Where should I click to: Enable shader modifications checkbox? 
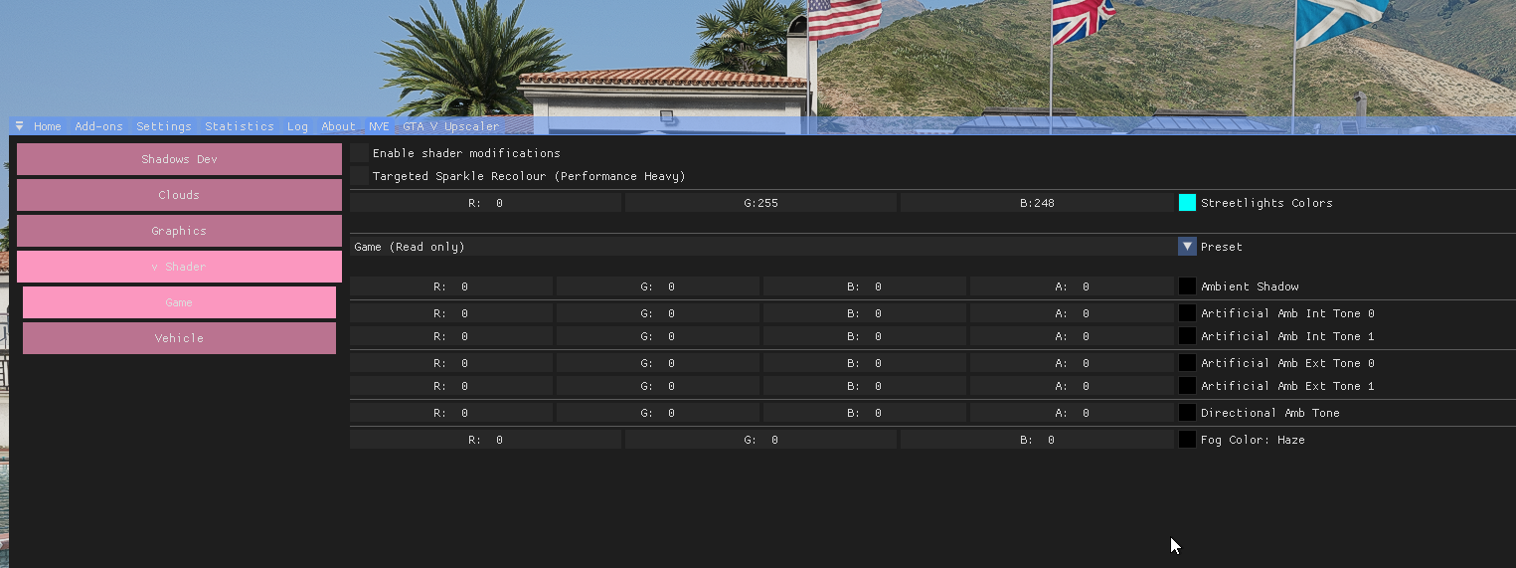[x=359, y=153]
